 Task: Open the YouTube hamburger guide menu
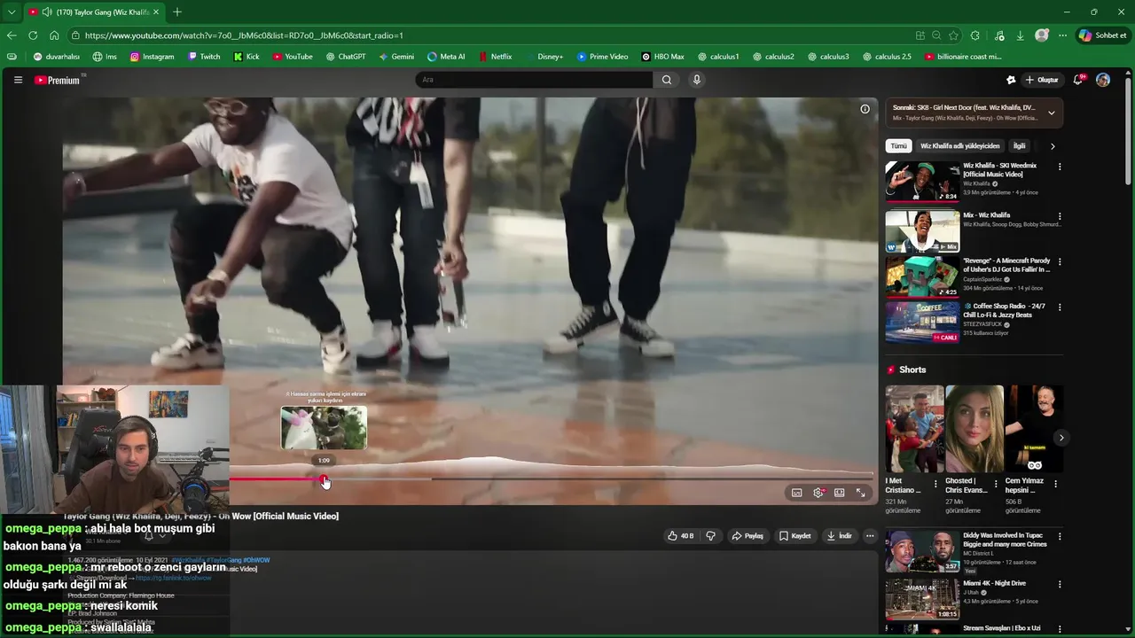(x=18, y=80)
